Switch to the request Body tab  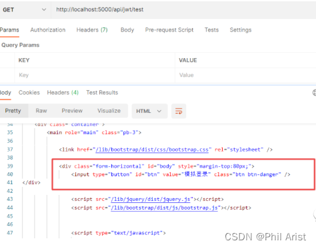(127, 30)
